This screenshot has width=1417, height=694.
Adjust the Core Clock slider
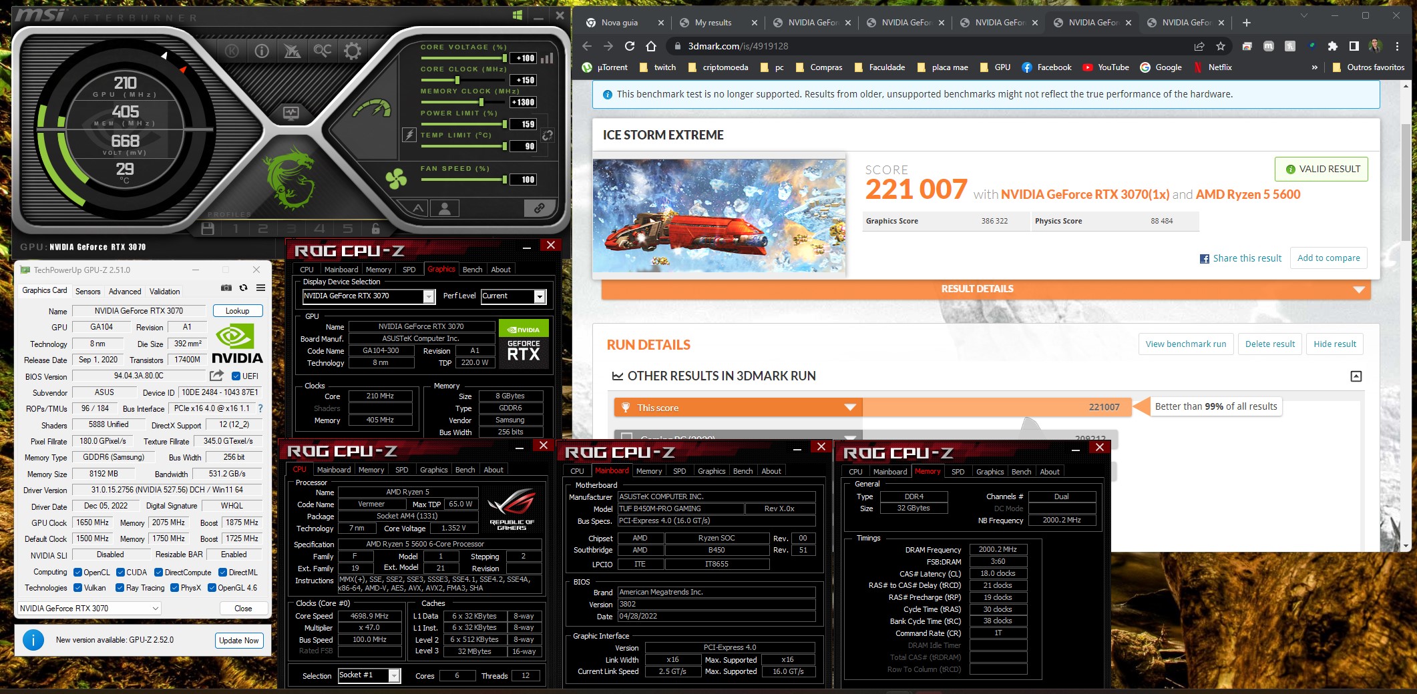click(x=462, y=80)
